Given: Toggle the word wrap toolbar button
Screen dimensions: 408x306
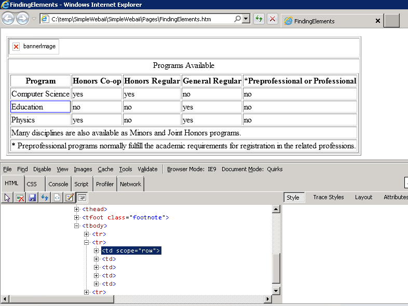Looking at the screenshot, I should 81,198.
